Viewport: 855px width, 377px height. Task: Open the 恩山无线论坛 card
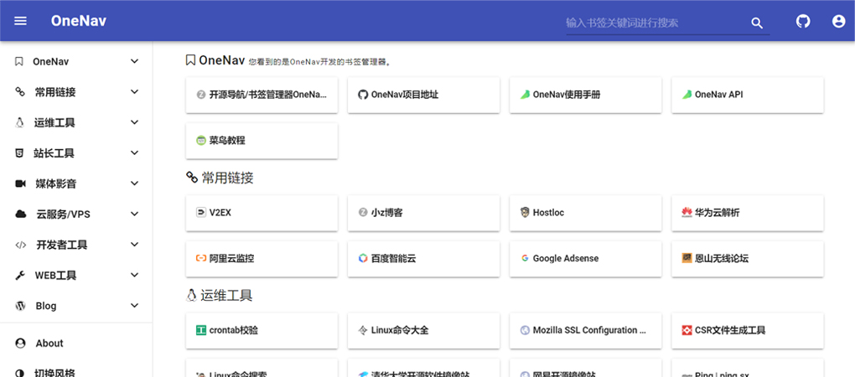click(748, 259)
